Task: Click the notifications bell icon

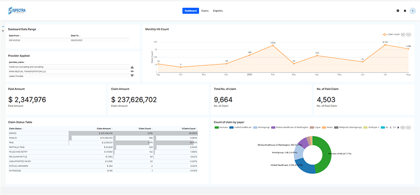Action: 405,10
